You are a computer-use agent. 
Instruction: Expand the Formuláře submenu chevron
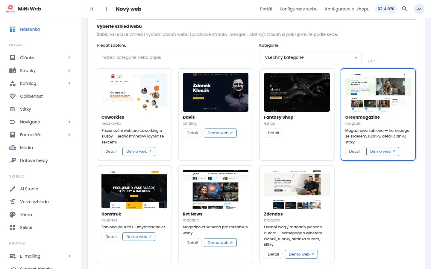coord(69,135)
